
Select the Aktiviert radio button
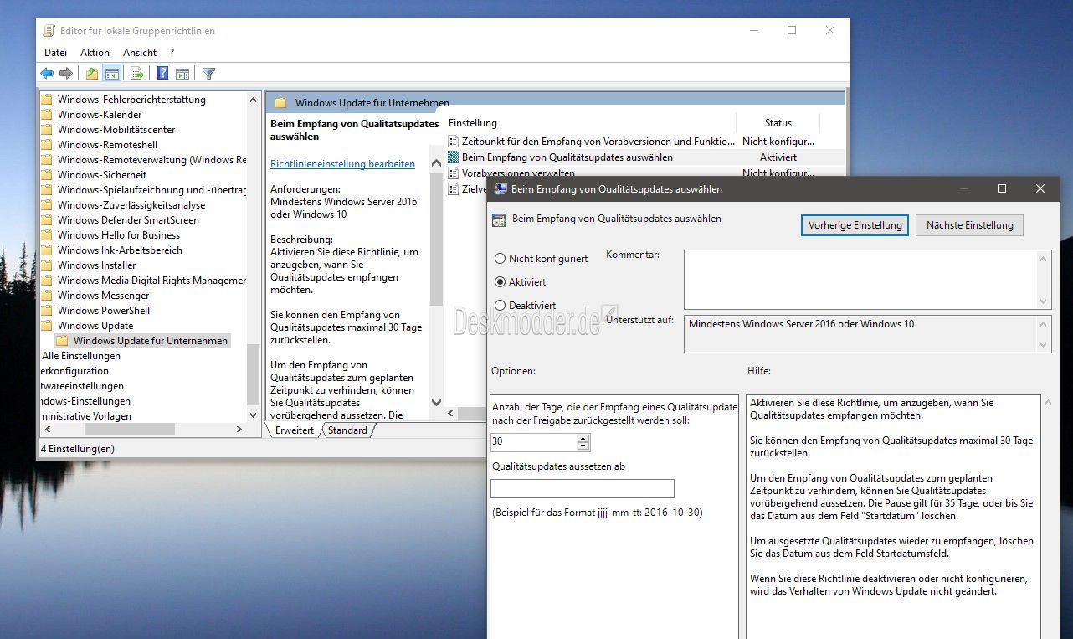click(501, 282)
